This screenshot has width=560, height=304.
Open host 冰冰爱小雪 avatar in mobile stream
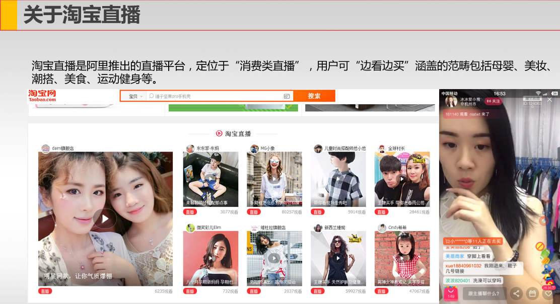451,101
